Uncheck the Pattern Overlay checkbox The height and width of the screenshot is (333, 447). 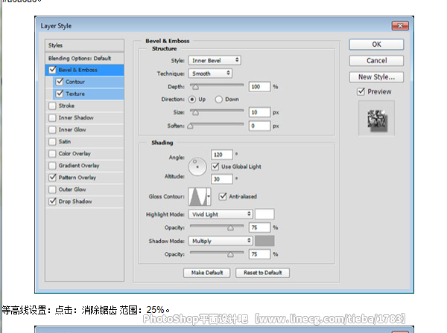52,178
